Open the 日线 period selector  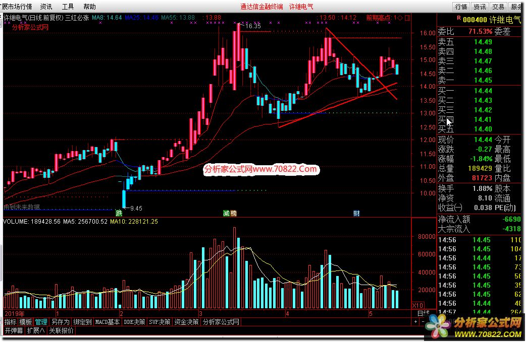coord(424,314)
